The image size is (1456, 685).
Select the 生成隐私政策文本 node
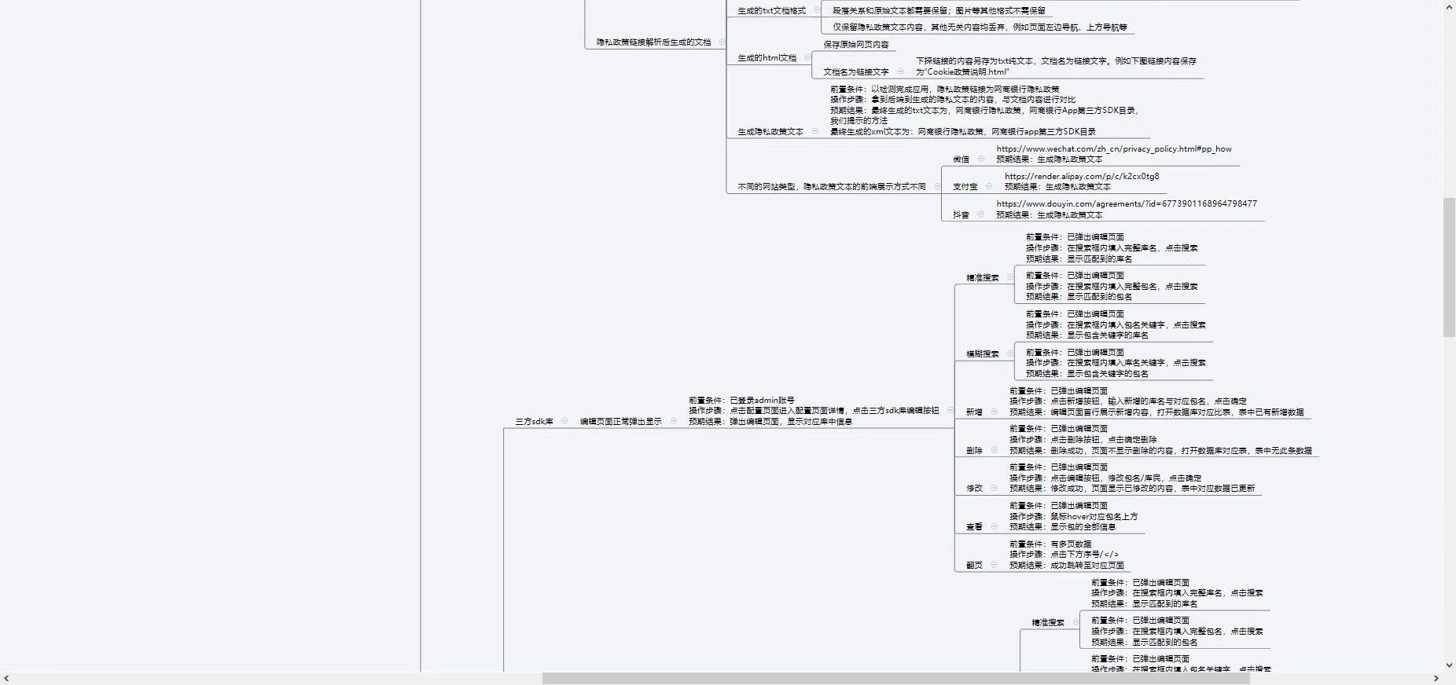770,132
